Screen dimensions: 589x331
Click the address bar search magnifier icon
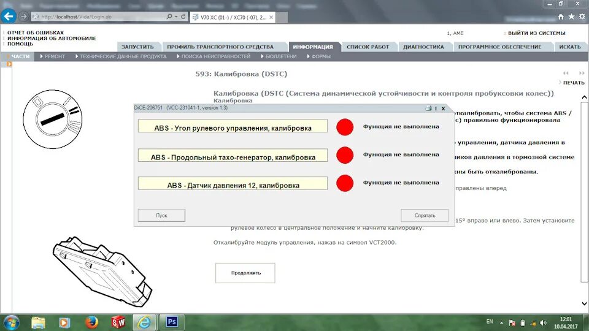(x=169, y=17)
